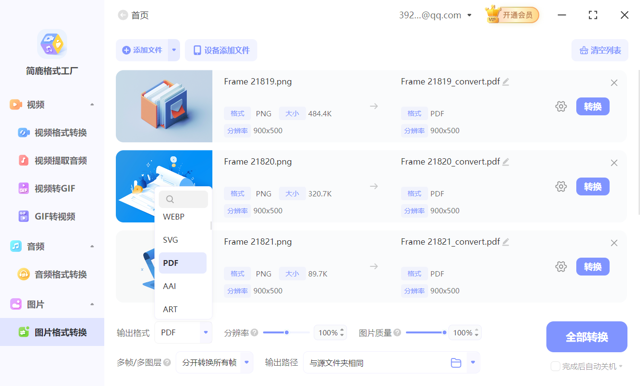Click 清空列表 to clear the list
Image resolution: width=640 pixels, height=386 pixels.
click(x=599, y=50)
